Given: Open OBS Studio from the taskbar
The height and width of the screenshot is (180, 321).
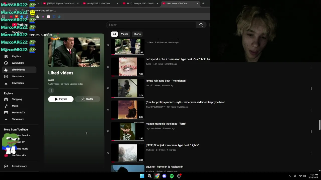Looking at the screenshot, I should click(179, 176).
